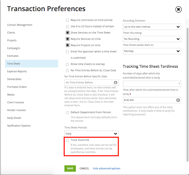This screenshot has height=175, width=189.
Task: Uncheck Require Projects on time
Action: 68,45
